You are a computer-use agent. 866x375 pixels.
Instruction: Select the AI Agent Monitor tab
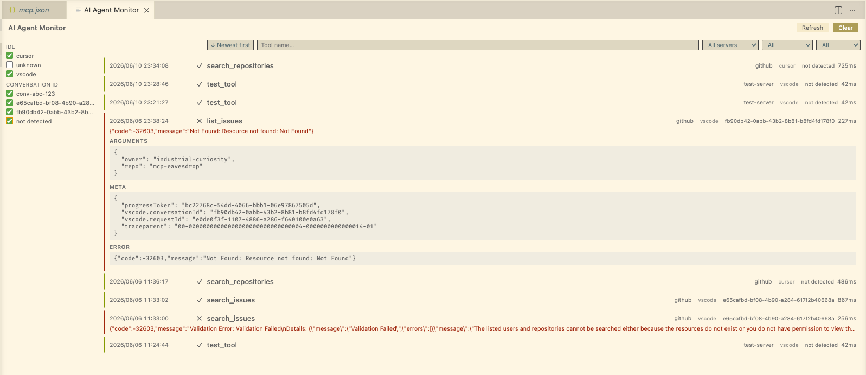click(x=111, y=10)
